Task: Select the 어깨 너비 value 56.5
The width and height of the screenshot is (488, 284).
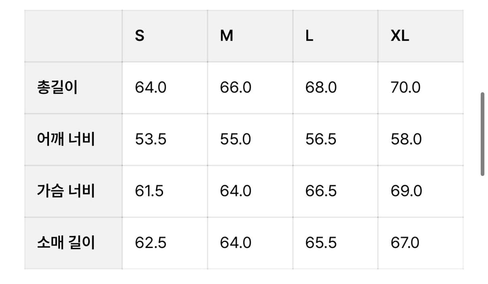Action: [x=321, y=139]
